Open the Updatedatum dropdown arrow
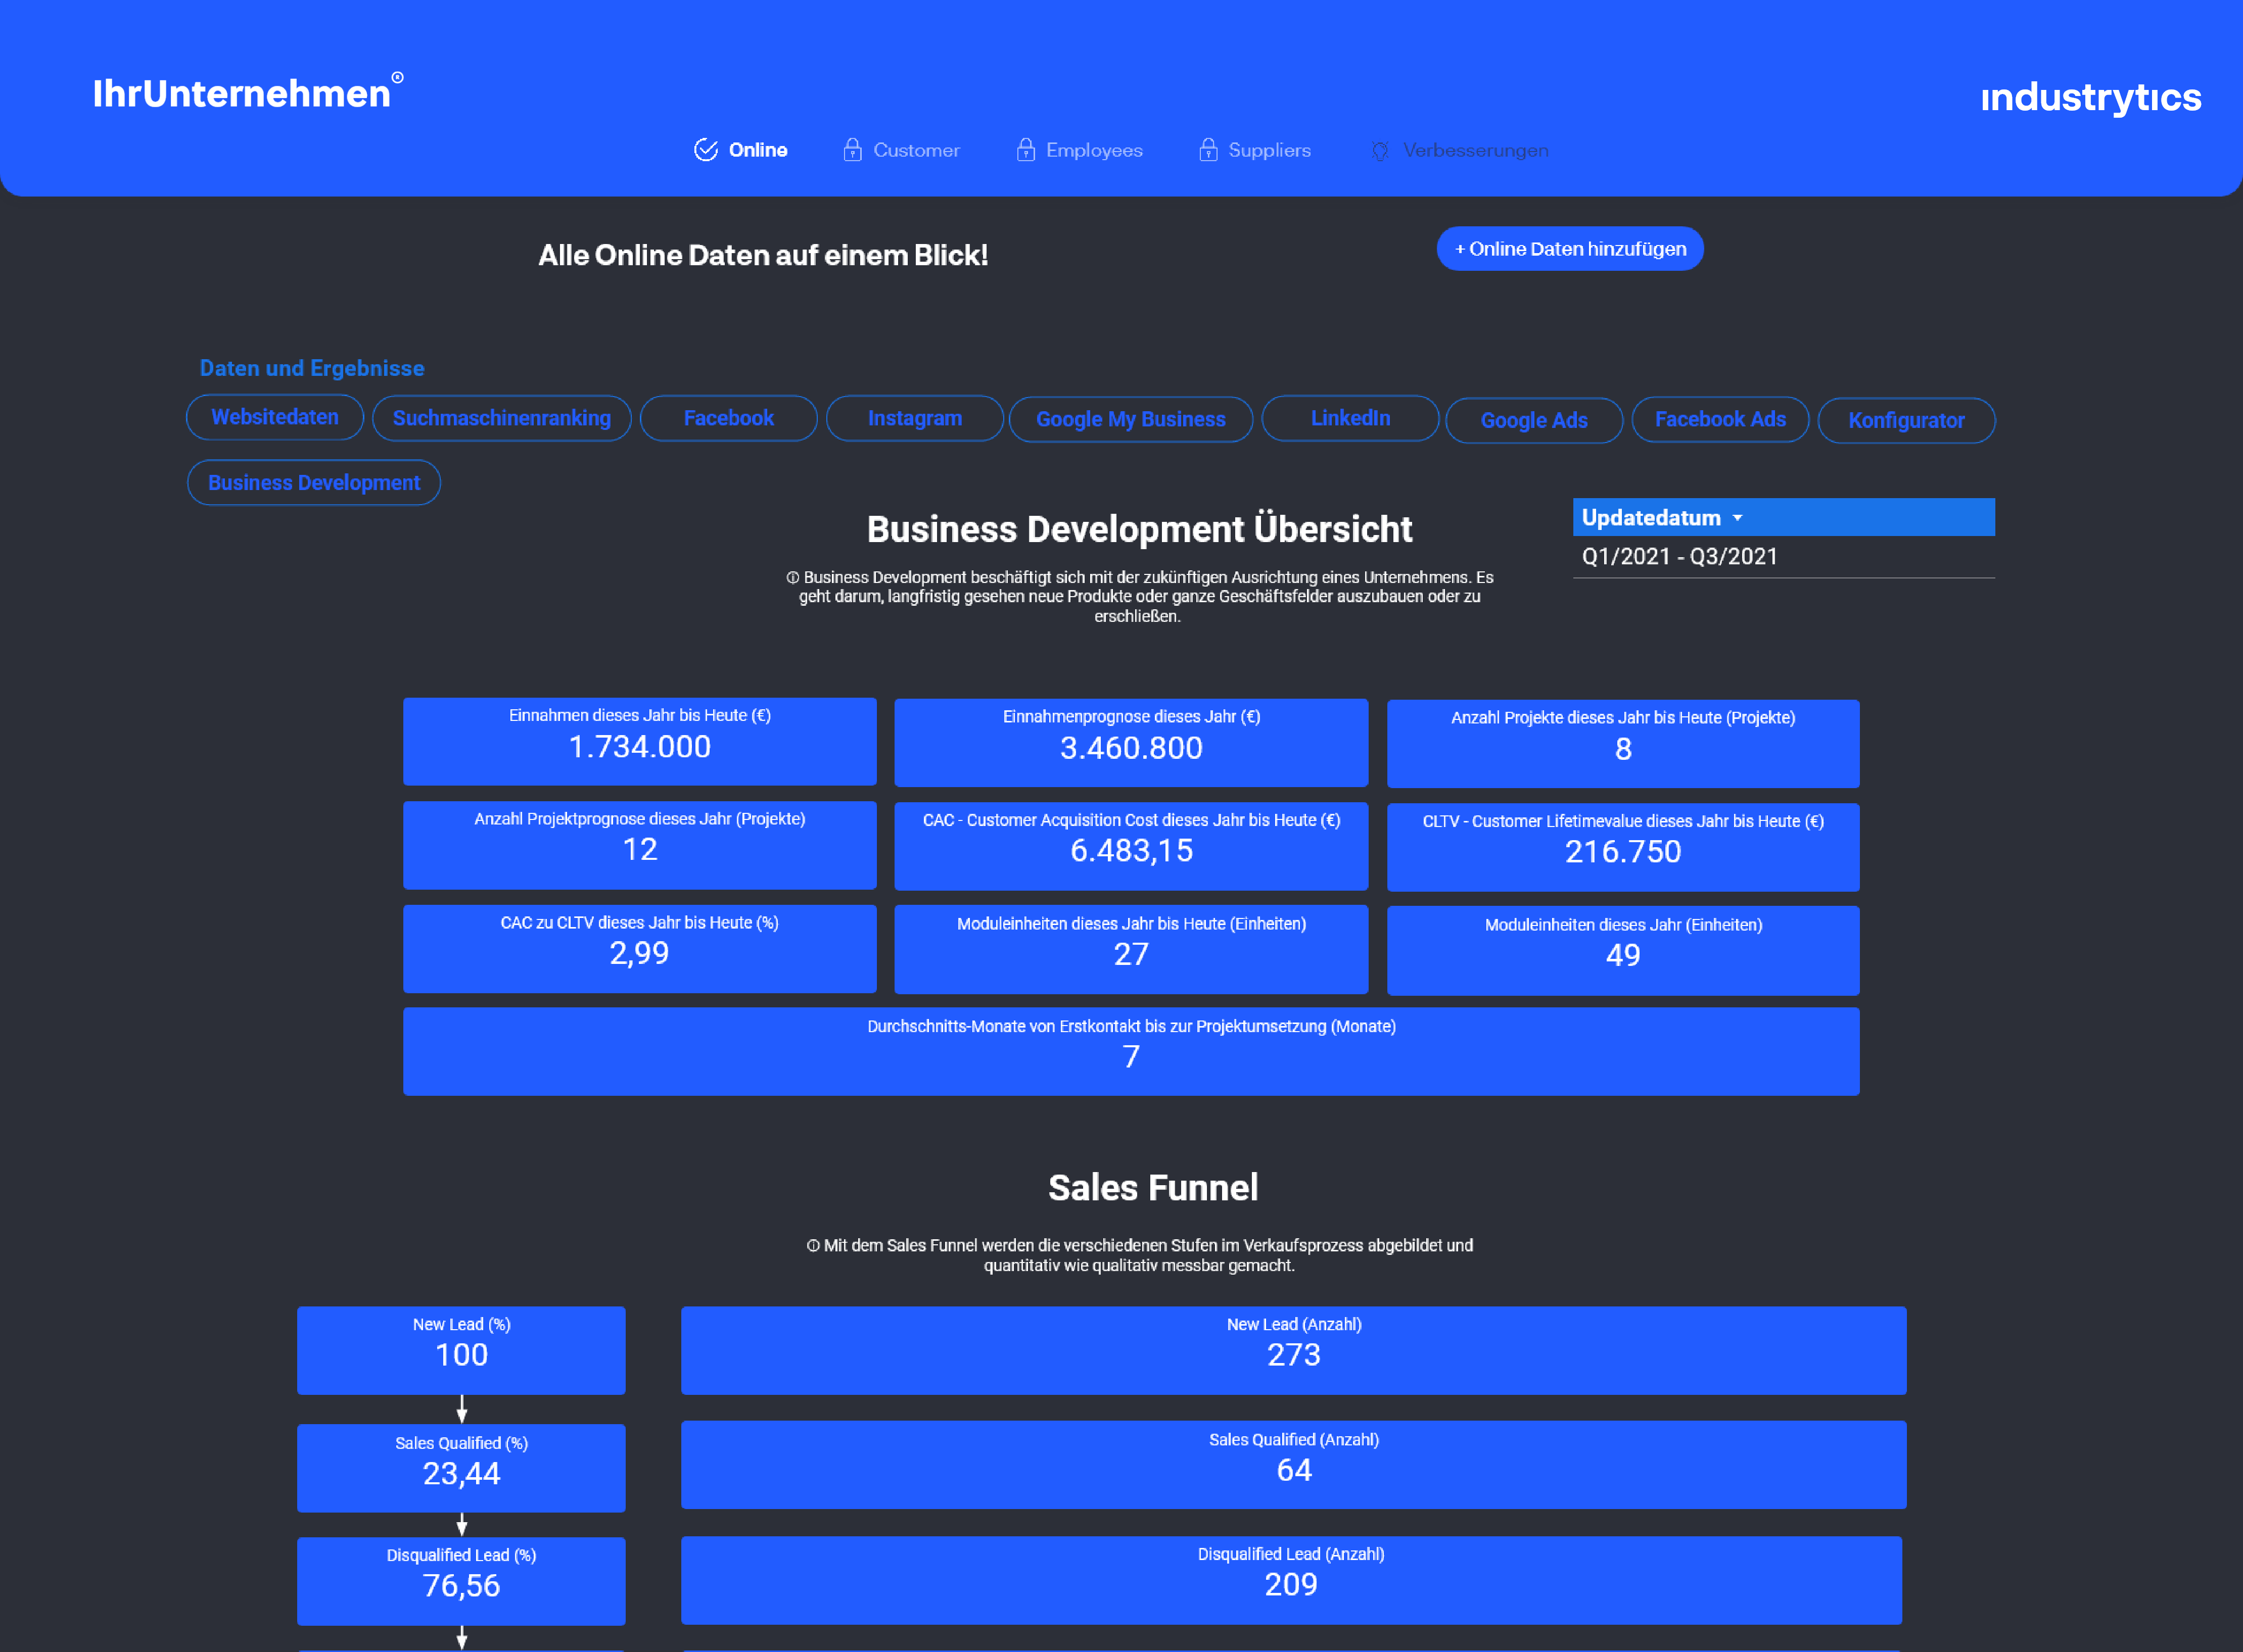This screenshot has width=2243, height=1652. pyautogui.click(x=1738, y=518)
